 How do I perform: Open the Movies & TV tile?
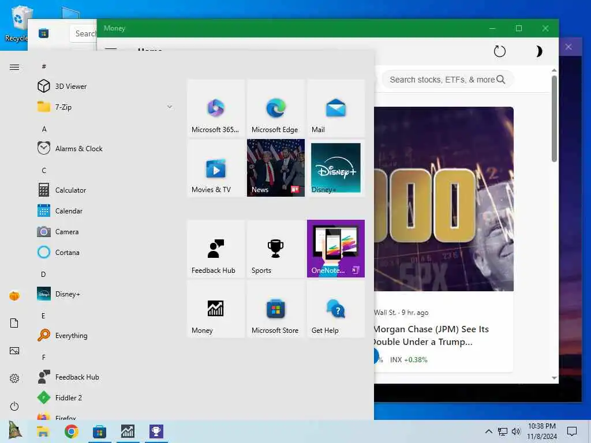(216, 168)
